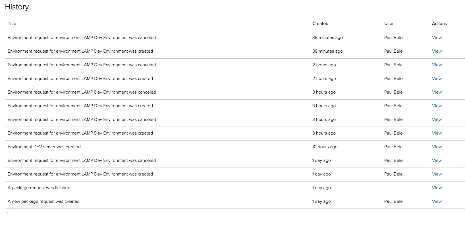
Task: Click '39 minutes ago' in the created request row
Action: (x=327, y=51)
